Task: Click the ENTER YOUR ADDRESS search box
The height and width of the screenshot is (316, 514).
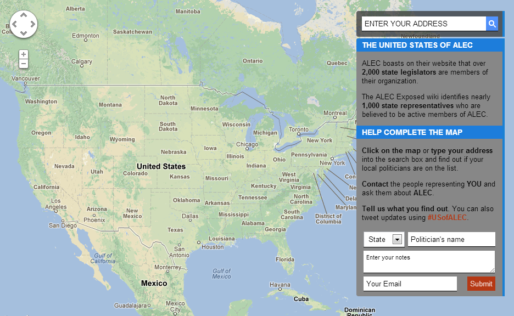Action: pos(423,24)
